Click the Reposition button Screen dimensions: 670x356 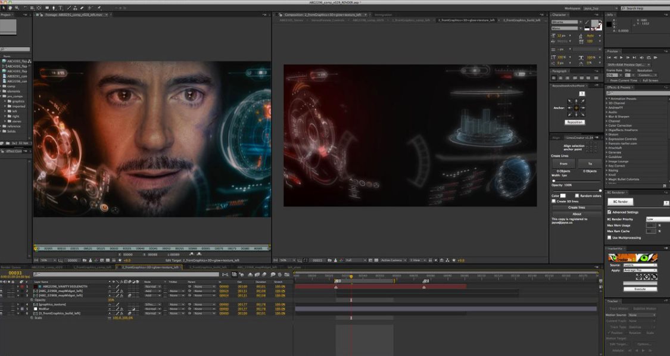[x=575, y=122]
